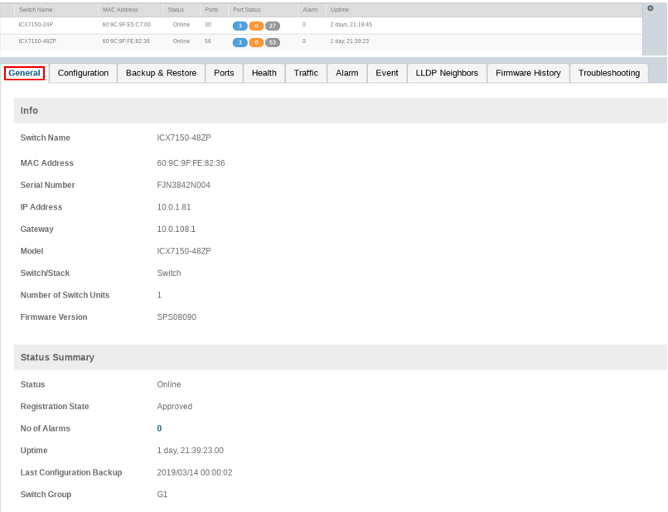668x512 pixels.
Task: Click orange port status badge for ICX7150-48ZP
Action: tap(256, 41)
